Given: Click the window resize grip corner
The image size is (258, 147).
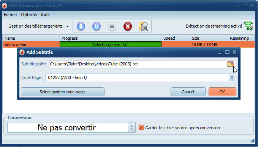Looking at the screenshot, I should [x=252, y=140].
